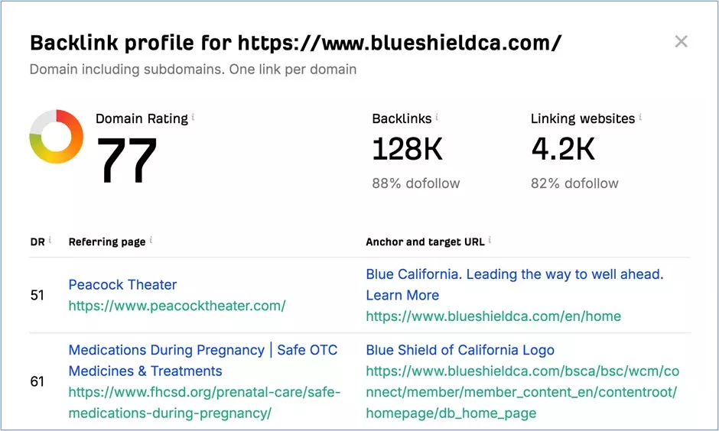Click the Anchor and target URL info icon
719x431 pixels.
coord(490,240)
